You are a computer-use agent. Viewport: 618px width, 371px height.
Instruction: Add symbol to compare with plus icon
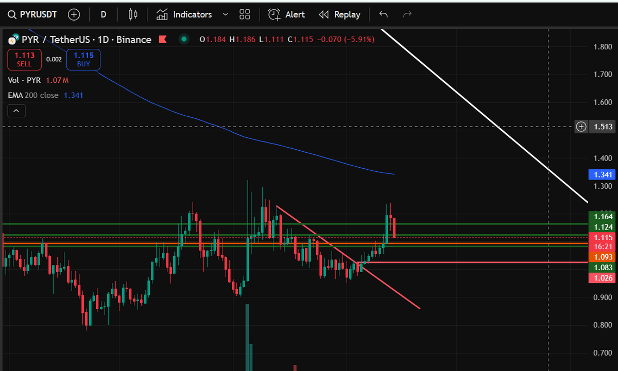coord(74,14)
